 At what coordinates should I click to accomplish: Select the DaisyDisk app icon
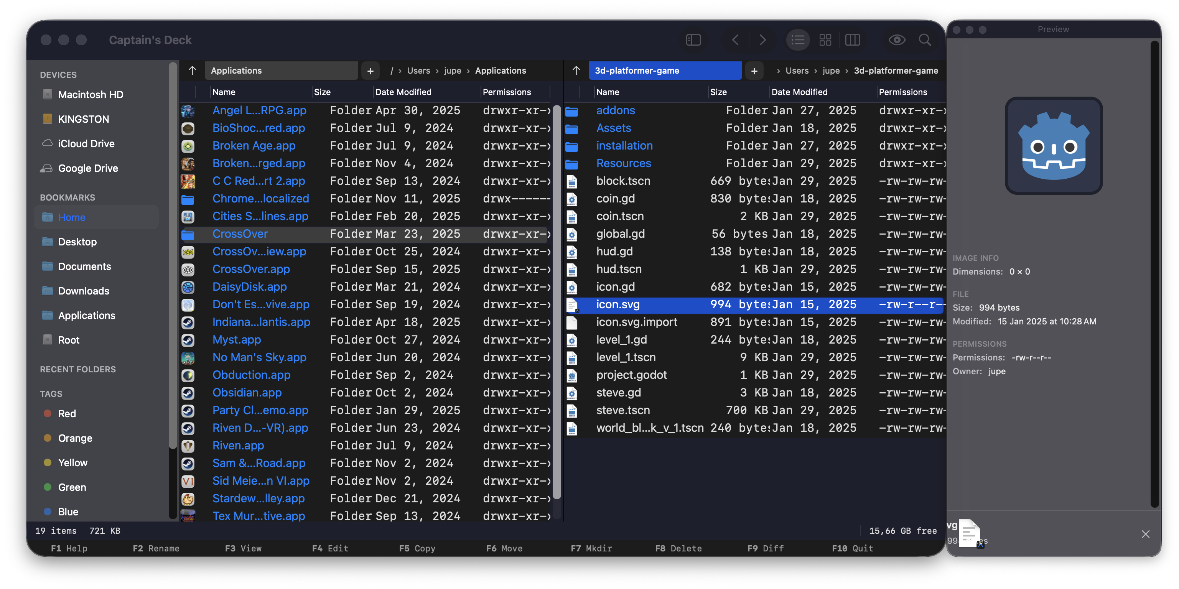[x=188, y=287]
